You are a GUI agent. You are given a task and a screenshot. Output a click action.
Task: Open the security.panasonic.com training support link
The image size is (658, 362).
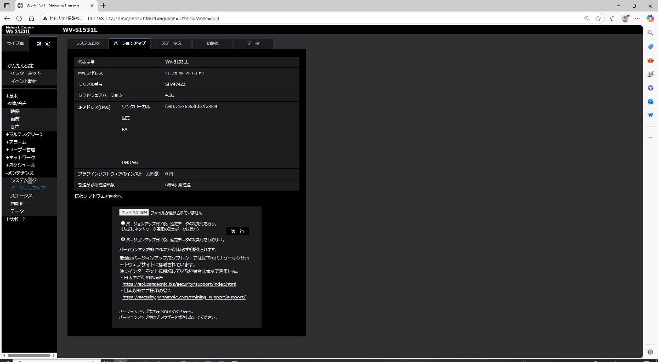(x=184, y=297)
